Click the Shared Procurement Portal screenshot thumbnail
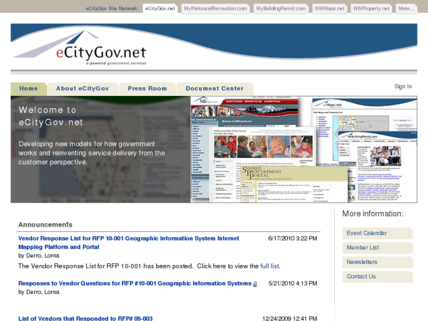The image size is (428, 321). [x=294, y=184]
